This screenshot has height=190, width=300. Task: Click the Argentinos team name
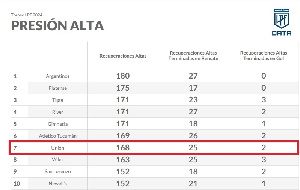point(58,76)
